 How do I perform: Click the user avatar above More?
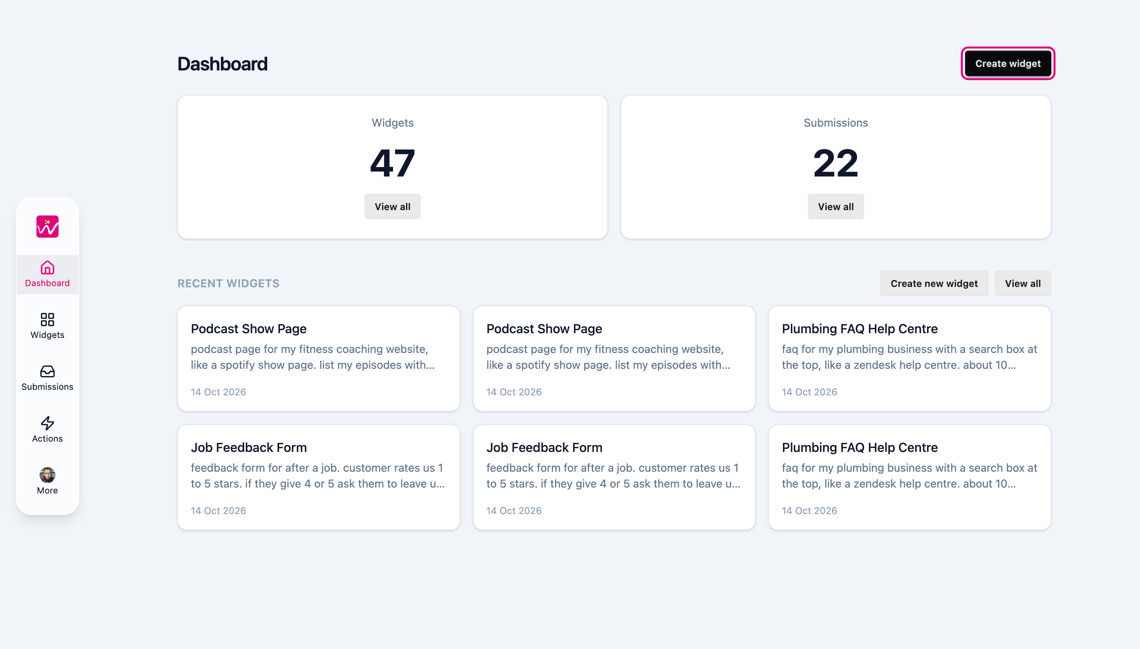click(x=47, y=475)
